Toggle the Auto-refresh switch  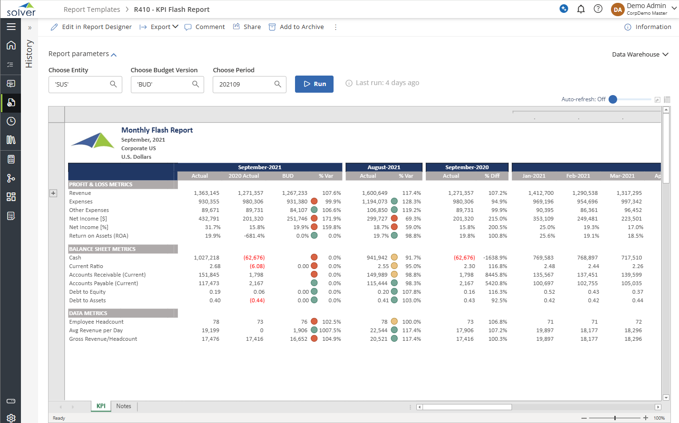(x=613, y=99)
